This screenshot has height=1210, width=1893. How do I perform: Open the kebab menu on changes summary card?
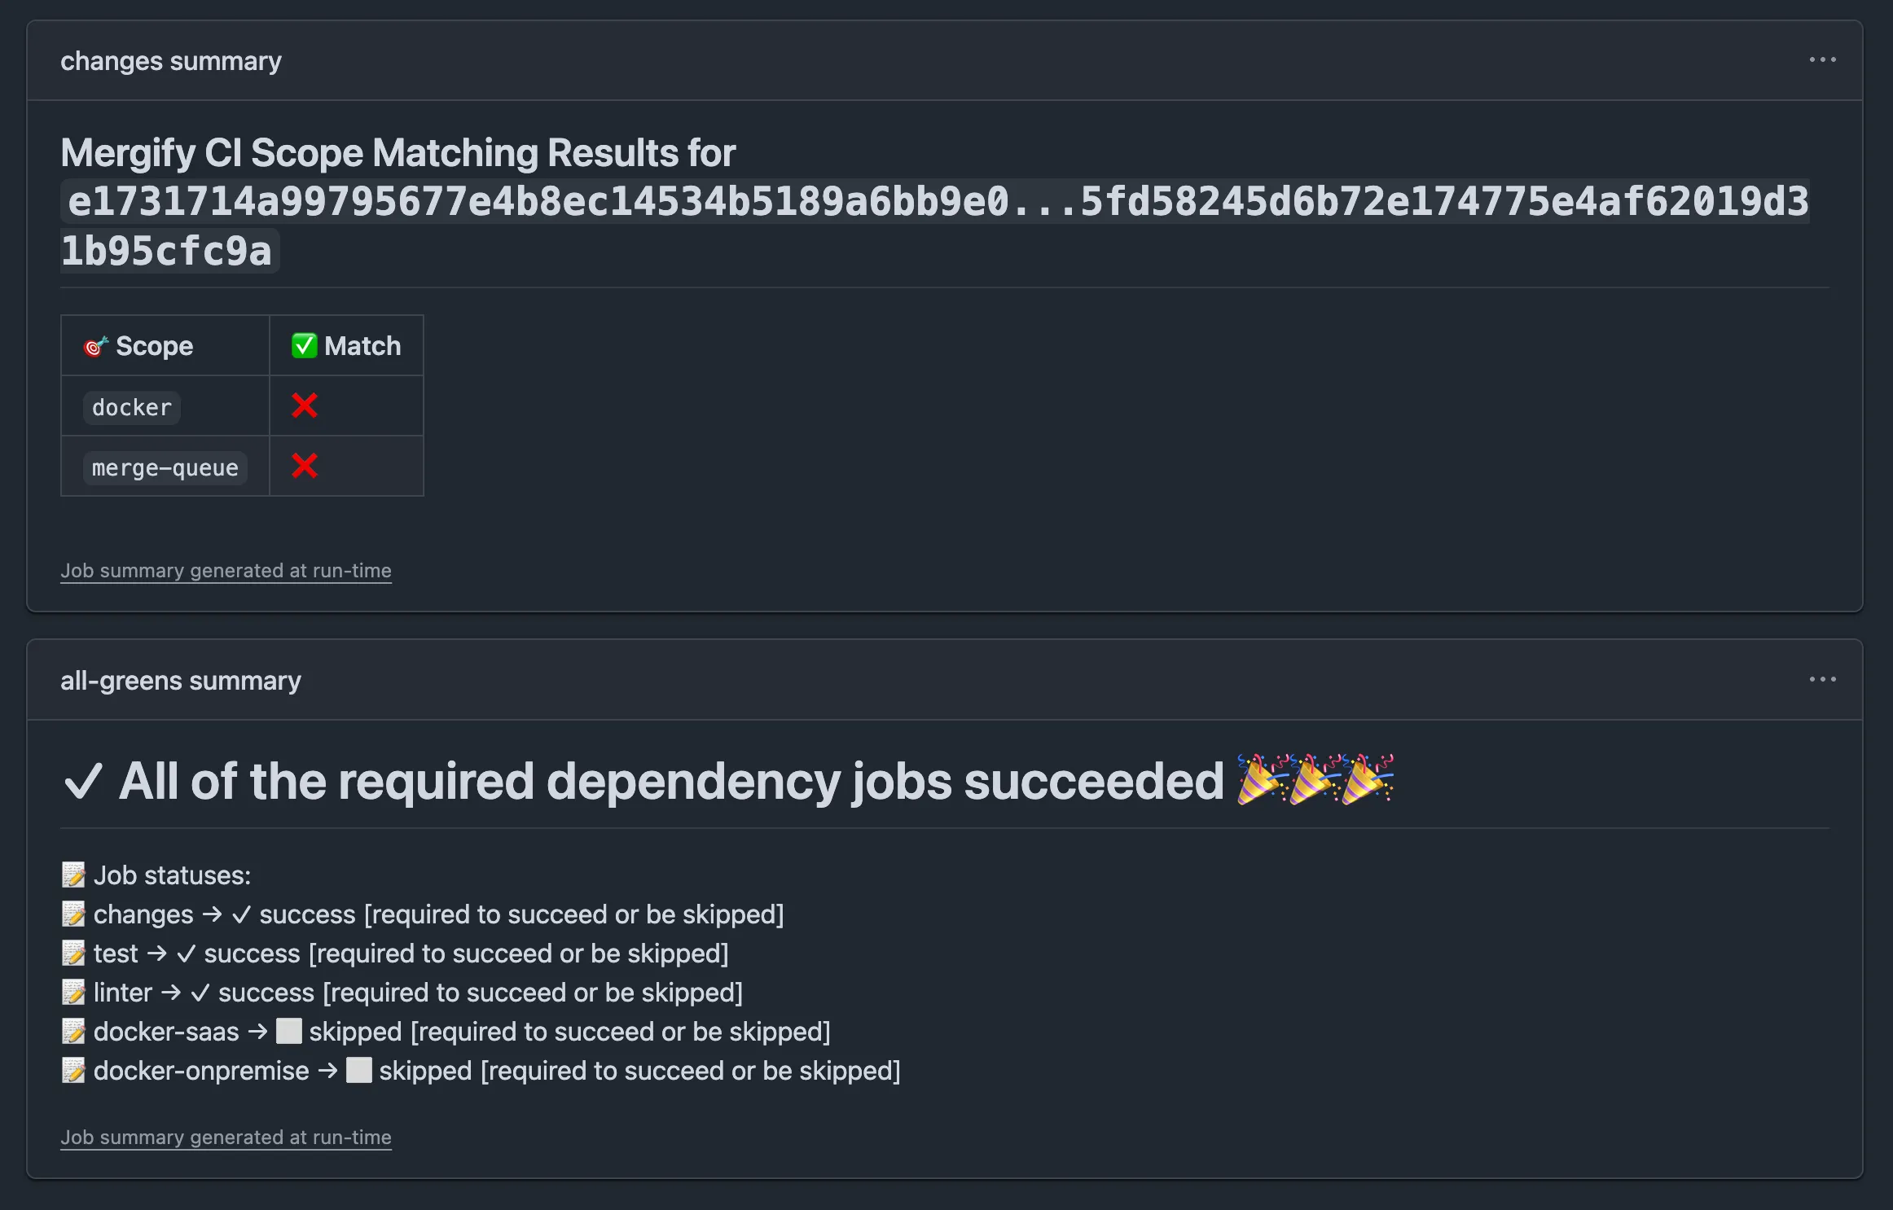(1823, 59)
